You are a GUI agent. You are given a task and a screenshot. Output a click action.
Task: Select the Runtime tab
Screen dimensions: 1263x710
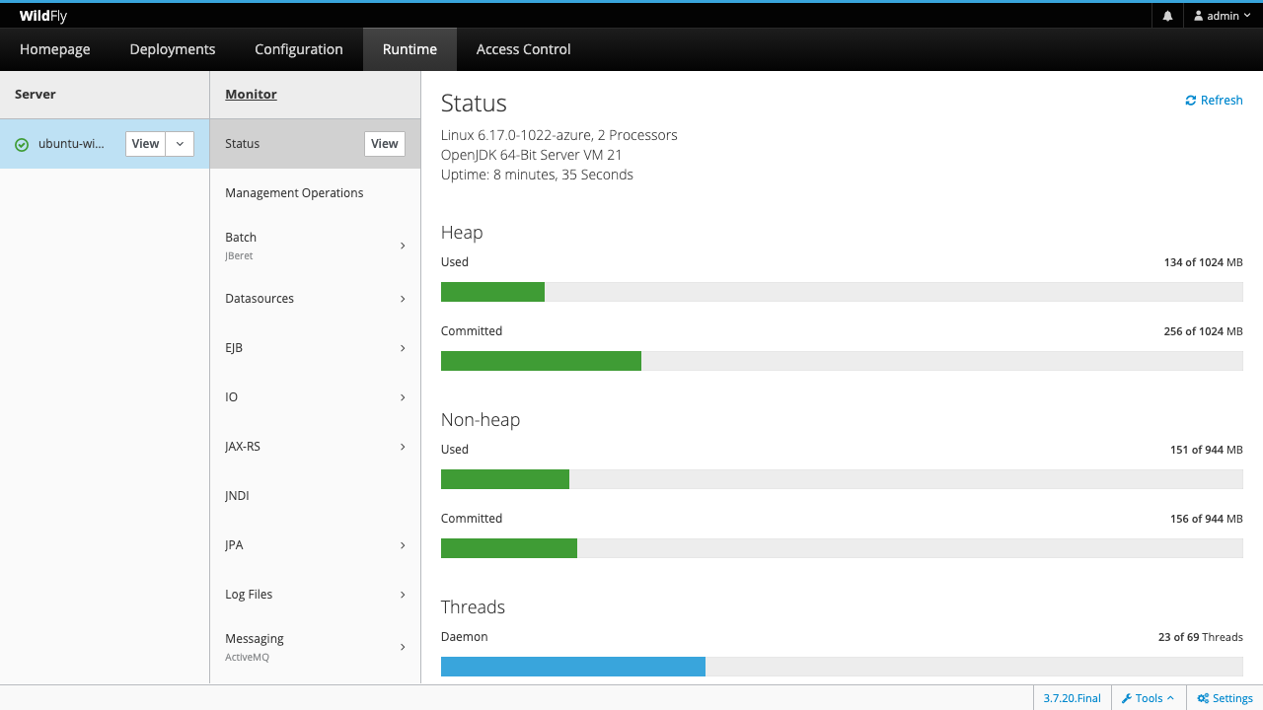[x=409, y=49]
